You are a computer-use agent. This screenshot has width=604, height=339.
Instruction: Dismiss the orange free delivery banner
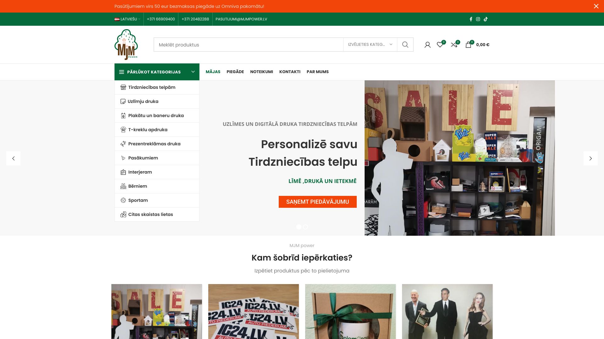596,6
